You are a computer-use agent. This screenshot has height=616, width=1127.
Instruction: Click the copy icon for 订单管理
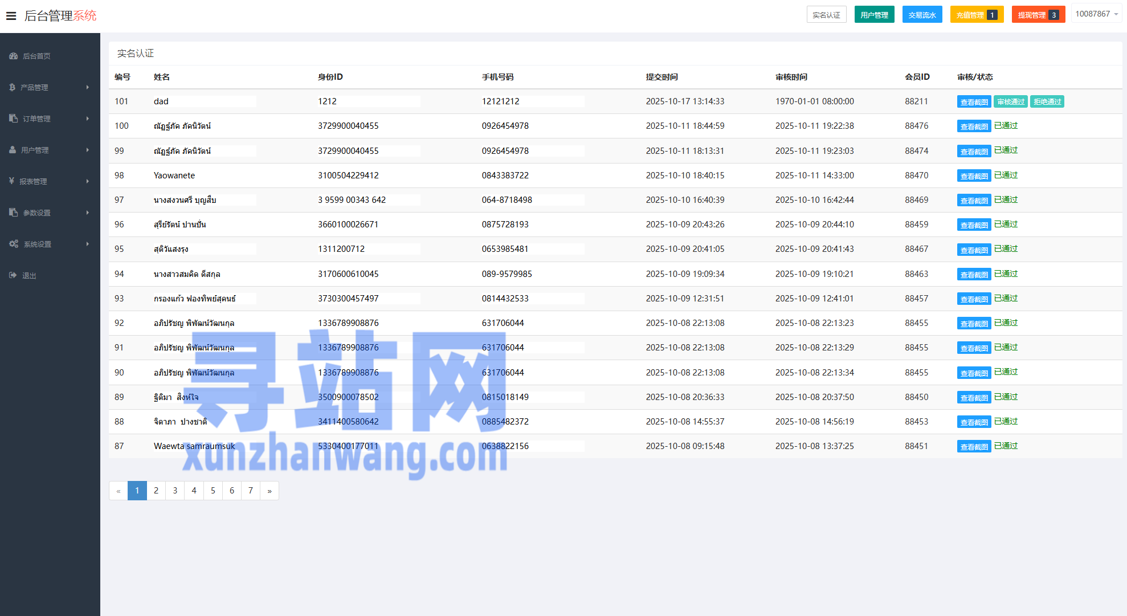[x=13, y=119]
